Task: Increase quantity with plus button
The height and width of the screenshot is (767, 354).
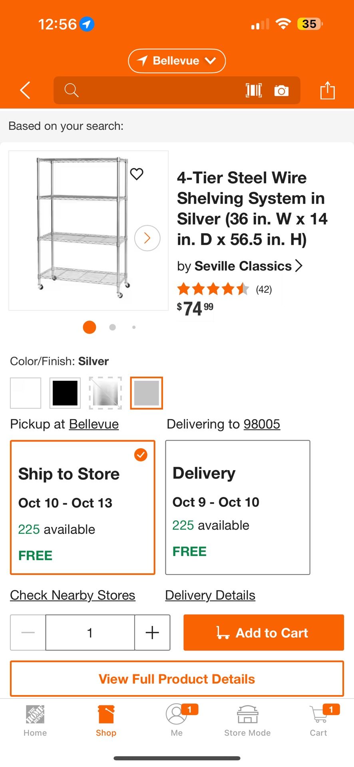Action: click(152, 632)
